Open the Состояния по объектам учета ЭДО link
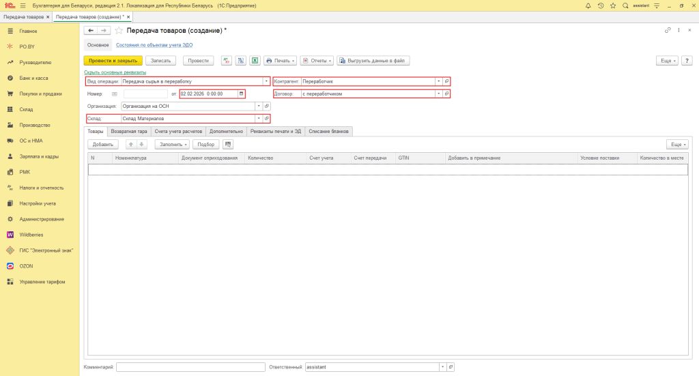 coord(154,45)
